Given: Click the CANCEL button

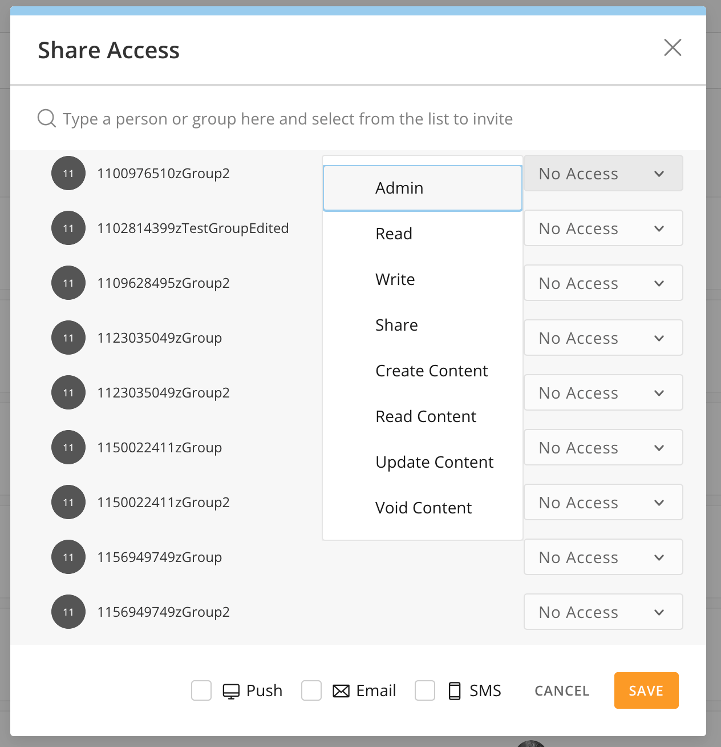Looking at the screenshot, I should tap(562, 690).
